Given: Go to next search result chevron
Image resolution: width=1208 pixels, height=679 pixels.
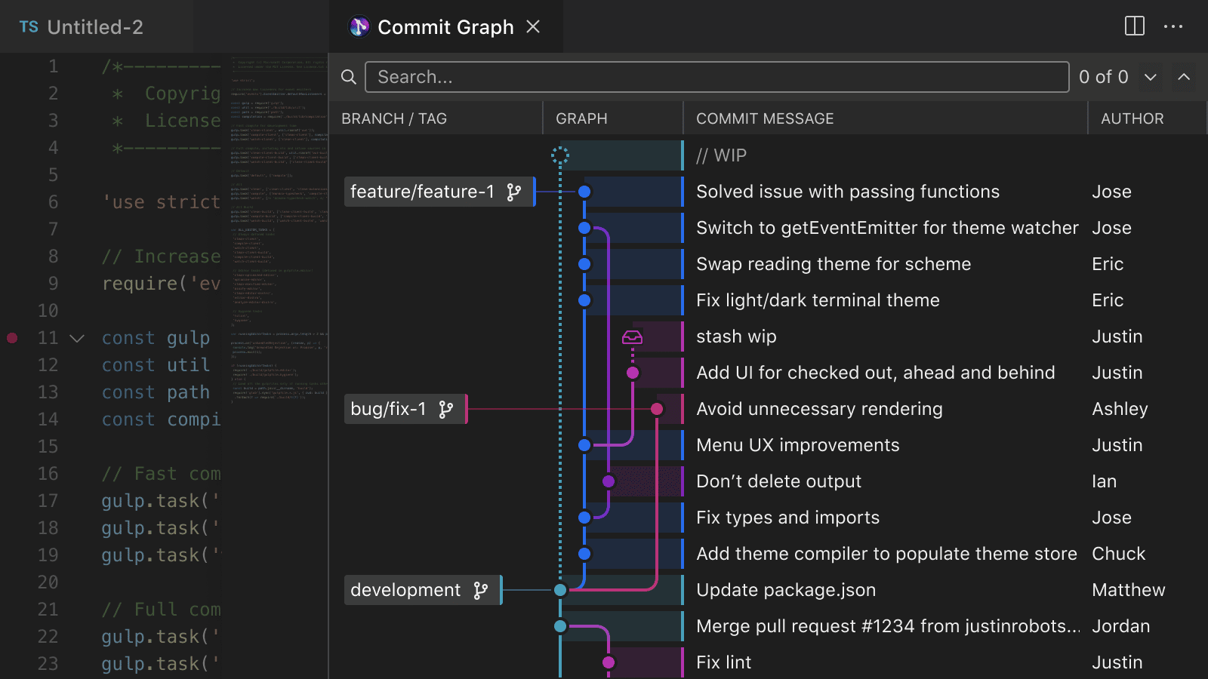Looking at the screenshot, I should (1151, 77).
